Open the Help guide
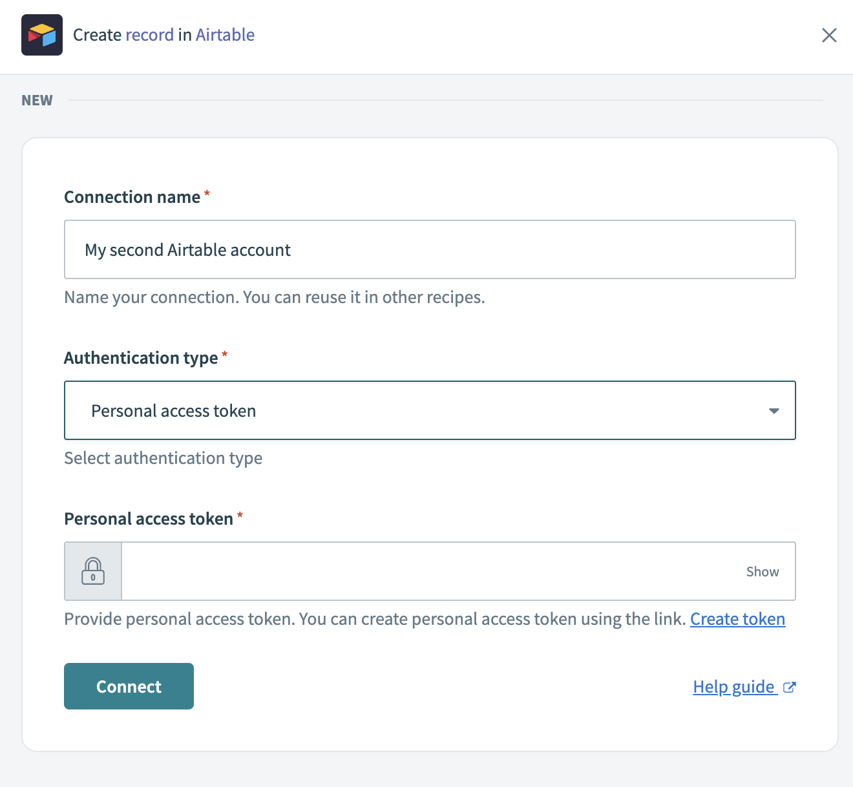The image size is (853, 787). (733, 687)
